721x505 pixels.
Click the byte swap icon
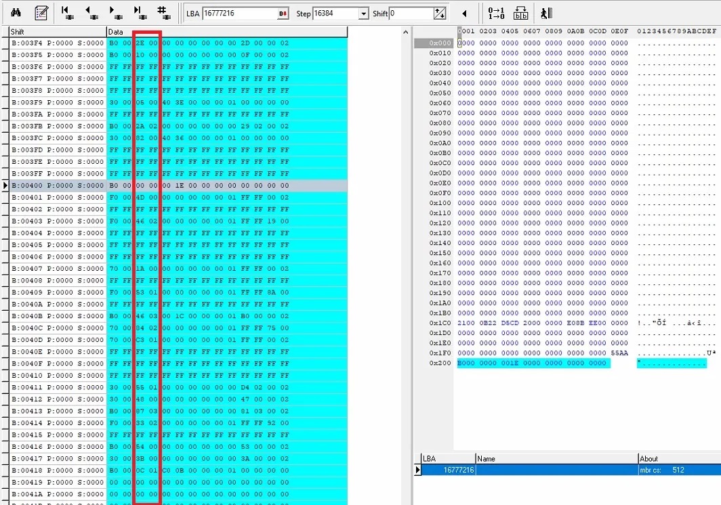(x=520, y=13)
